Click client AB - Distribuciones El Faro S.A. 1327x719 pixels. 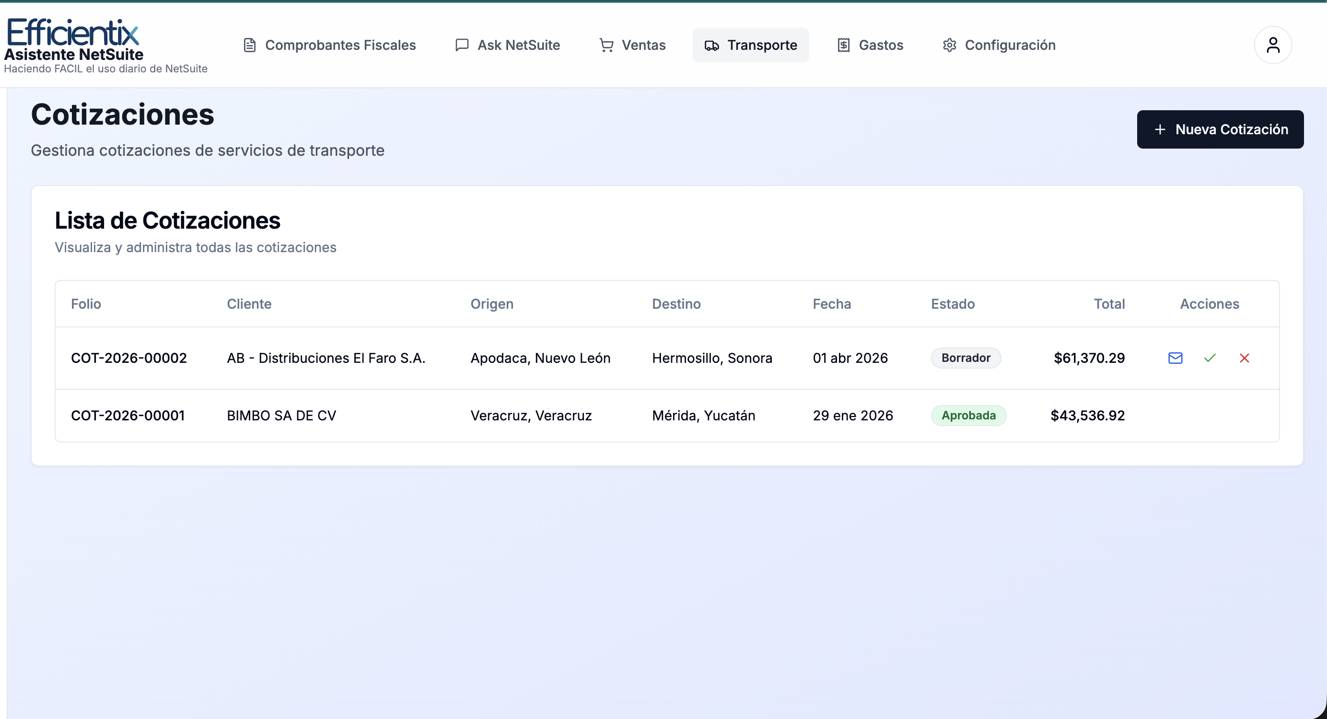(326, 358)
